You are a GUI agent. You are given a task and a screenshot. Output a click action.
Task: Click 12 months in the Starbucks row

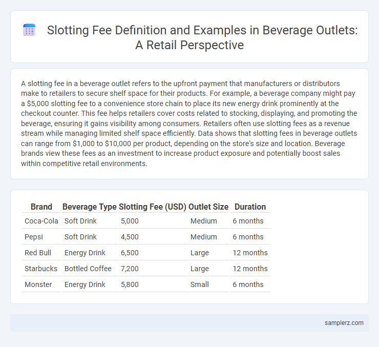pyautogui.click(x=250, y=269)
